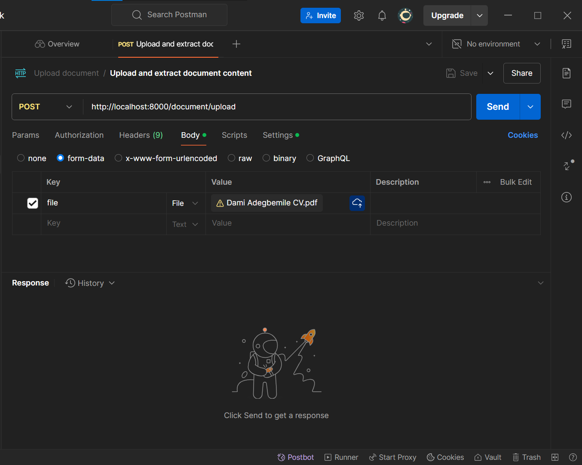The image size is (582, 465).
Task: Select the POST Upload and extract doc tab
Action: point(166,44)
